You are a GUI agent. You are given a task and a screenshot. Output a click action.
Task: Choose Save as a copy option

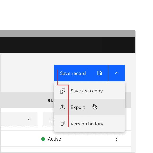pos(90,91)
